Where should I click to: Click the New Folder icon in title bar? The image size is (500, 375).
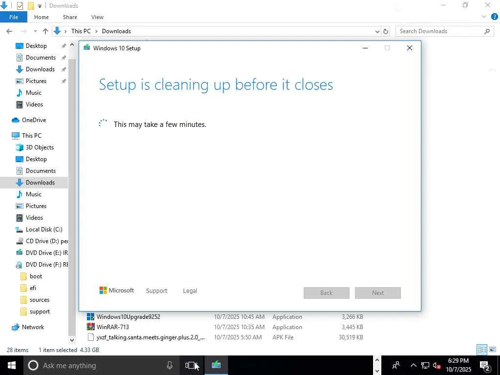pos(31,6)
